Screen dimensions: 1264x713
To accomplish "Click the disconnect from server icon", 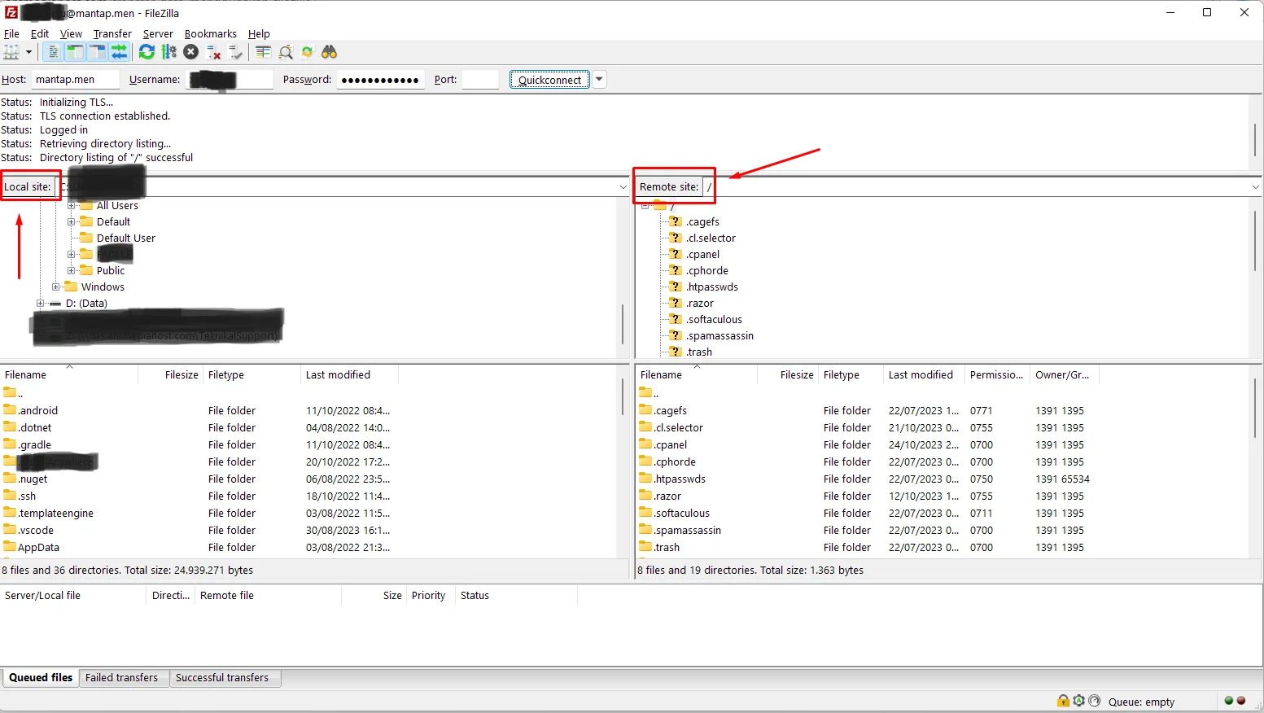I will point(213,52).
